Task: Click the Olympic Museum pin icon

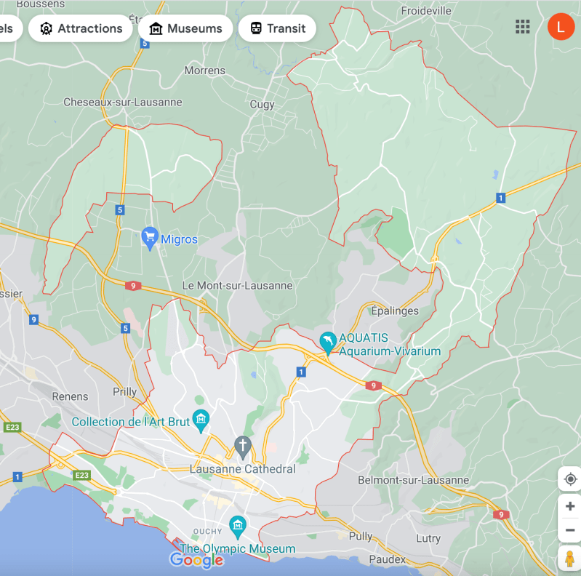Action: point(238,525)
